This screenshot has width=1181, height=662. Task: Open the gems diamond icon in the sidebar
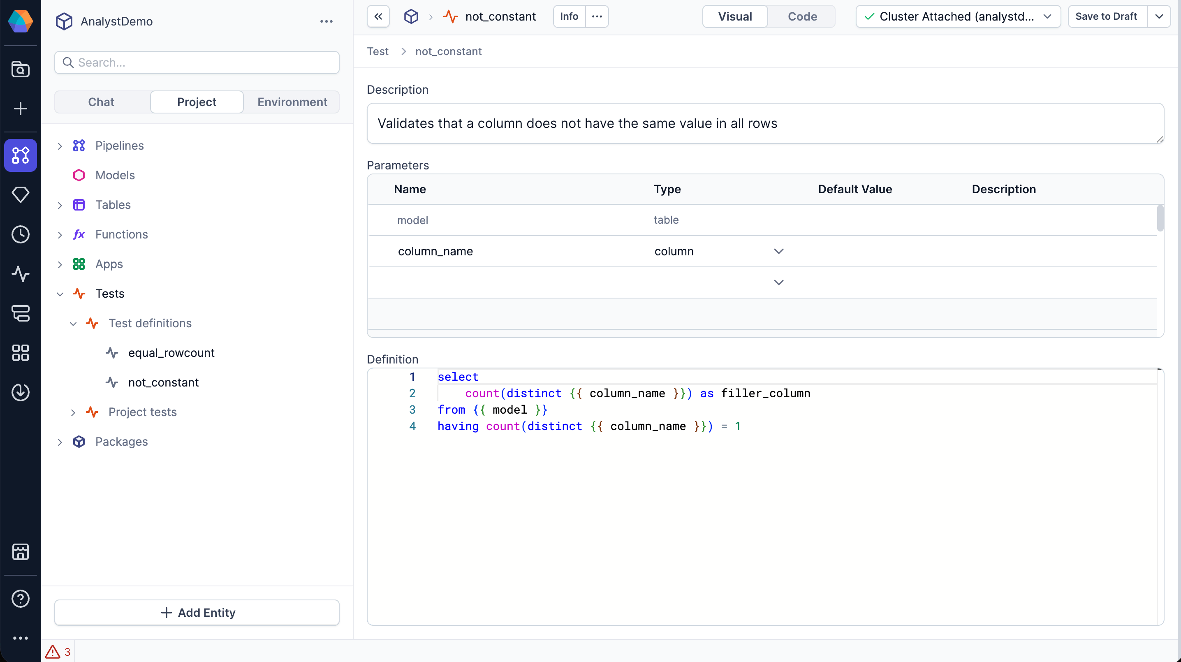pyautogui.click(x=20, y=195)
